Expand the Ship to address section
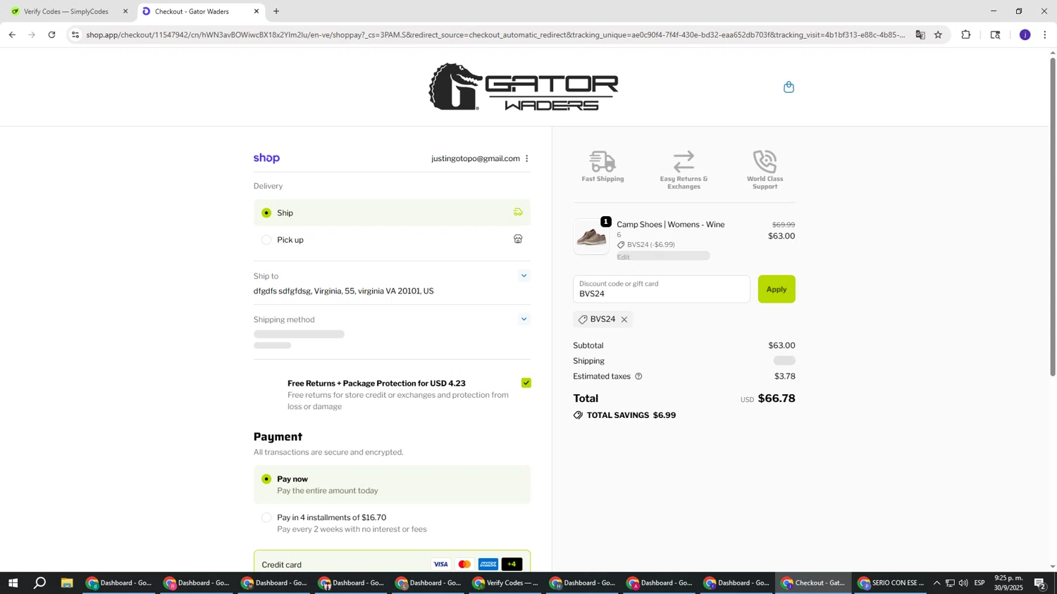Screen dimensions: 1057x594 [524, 276]
